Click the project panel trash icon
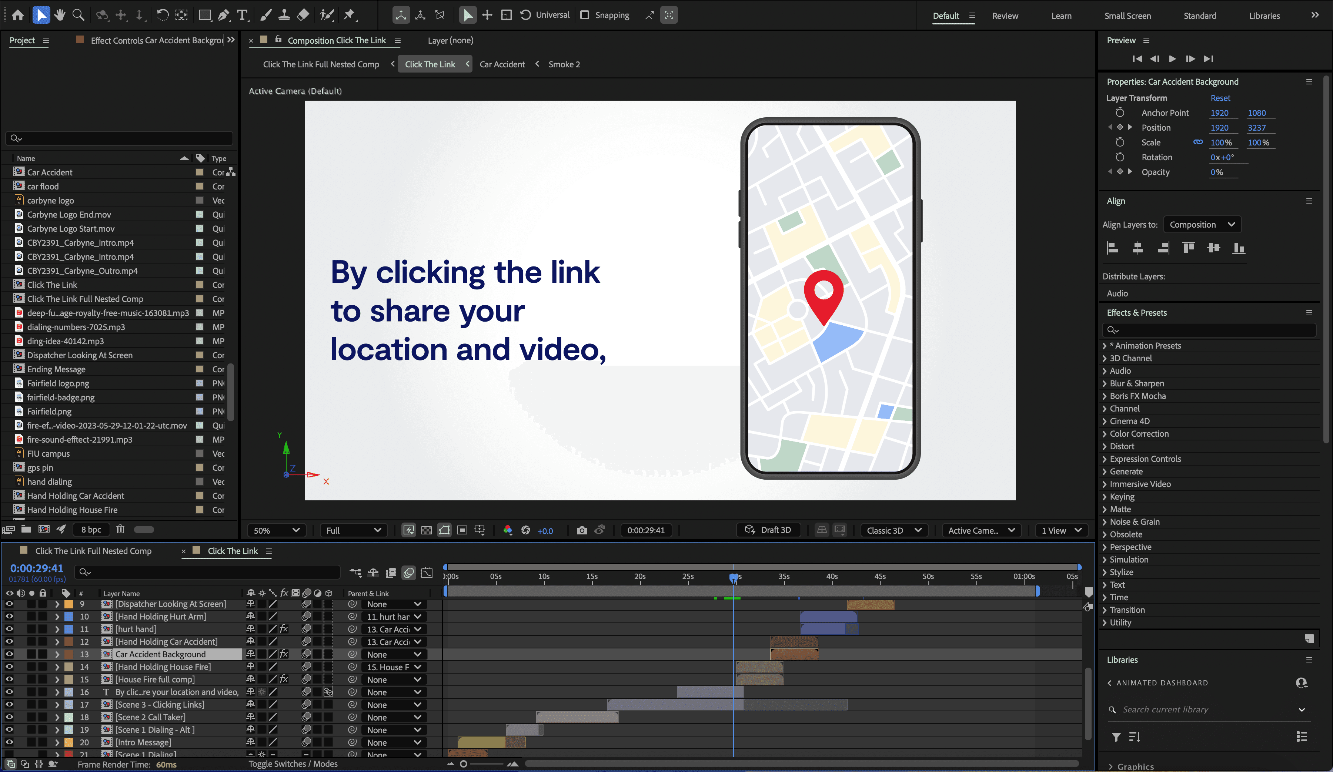Screen dimensions: 1333x772 [x=120, y=529]
